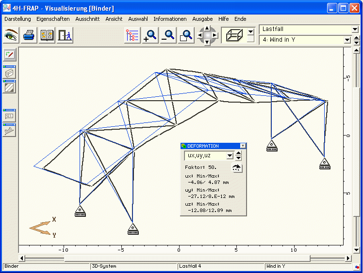Click the zoom out magnifier icon
363x273 pixels.
coord(168,35)
